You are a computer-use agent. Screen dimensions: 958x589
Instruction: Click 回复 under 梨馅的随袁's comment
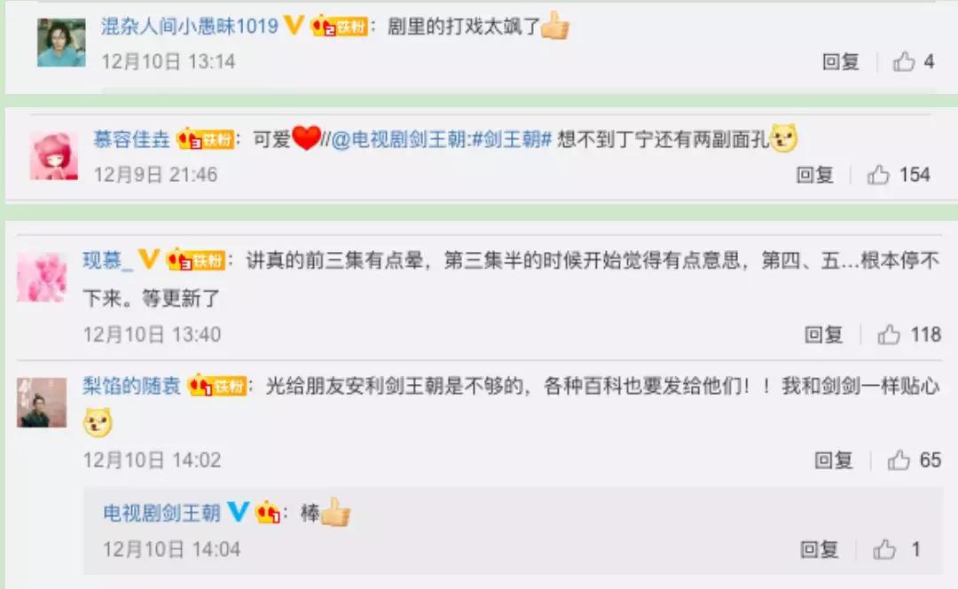click(x=833, y=459)
